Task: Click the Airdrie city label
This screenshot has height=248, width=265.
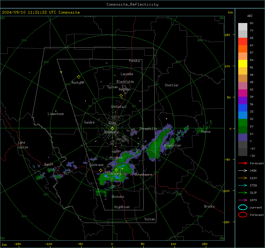Action: (x=116, y=157)
